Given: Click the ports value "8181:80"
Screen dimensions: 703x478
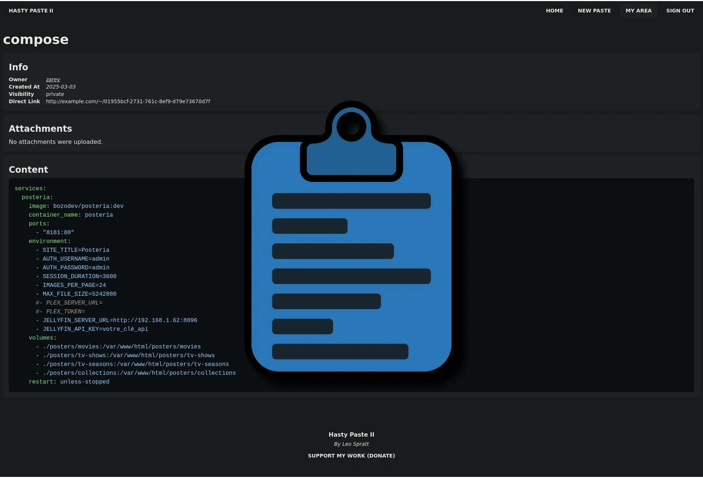Looking at the screenshot, I should (x=59, y=232).
